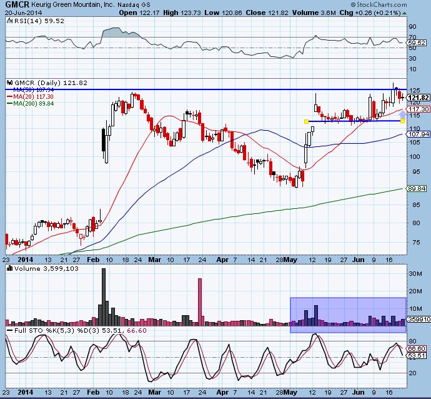Click the 66.60 stochastic %D value tag
This screenshot has height=399, width=431.
click(417, 348)
